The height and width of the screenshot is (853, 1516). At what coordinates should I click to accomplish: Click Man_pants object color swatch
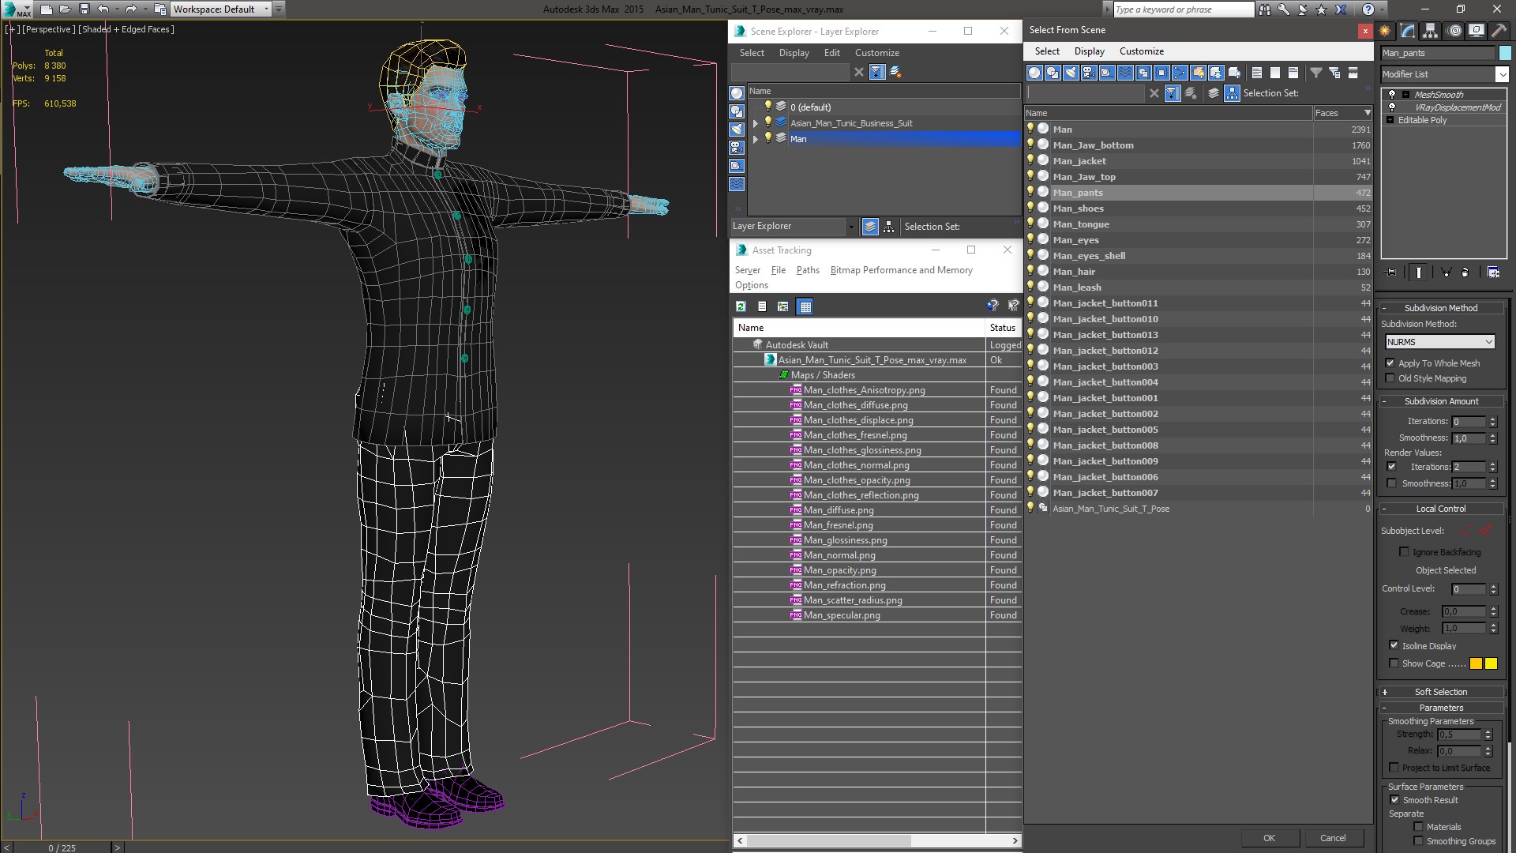coord(1505,53)
